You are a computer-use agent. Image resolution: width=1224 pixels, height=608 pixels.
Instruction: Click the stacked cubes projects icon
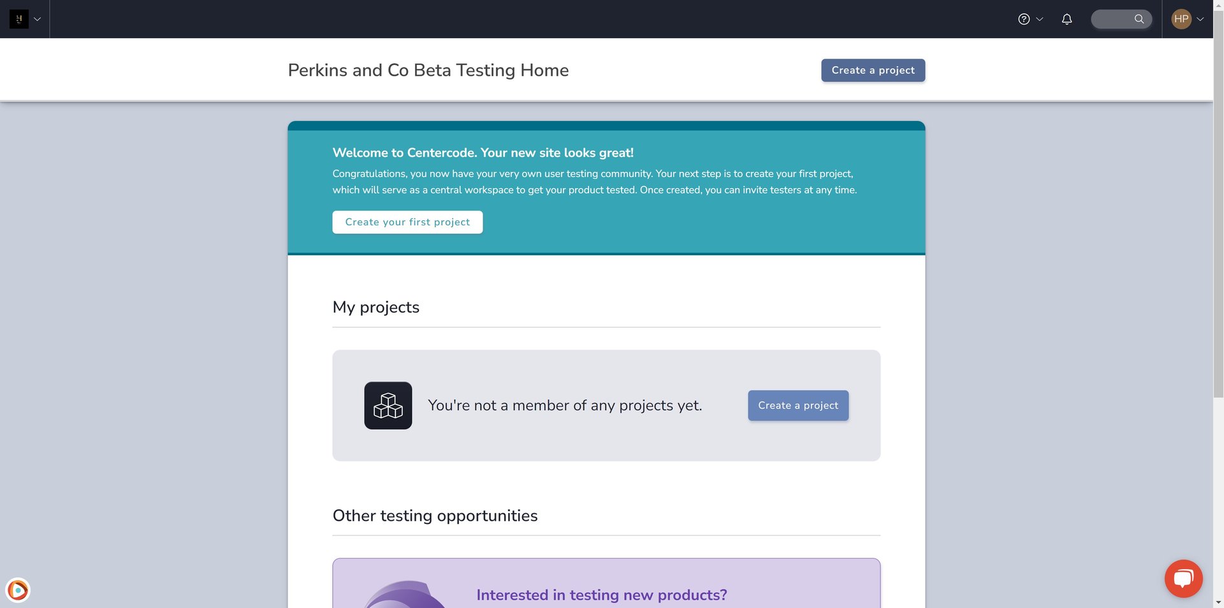click(x=388, y=406)
